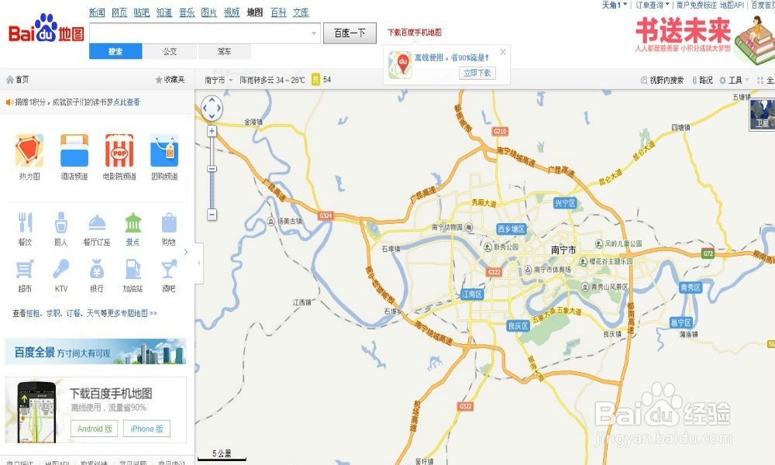775x465 pixels.
Task: Go to 首页 home in sidebar
Action: coord(17,80)
